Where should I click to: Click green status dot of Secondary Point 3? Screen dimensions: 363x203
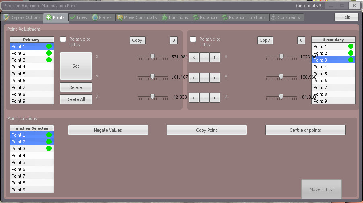tap(351, 60)
